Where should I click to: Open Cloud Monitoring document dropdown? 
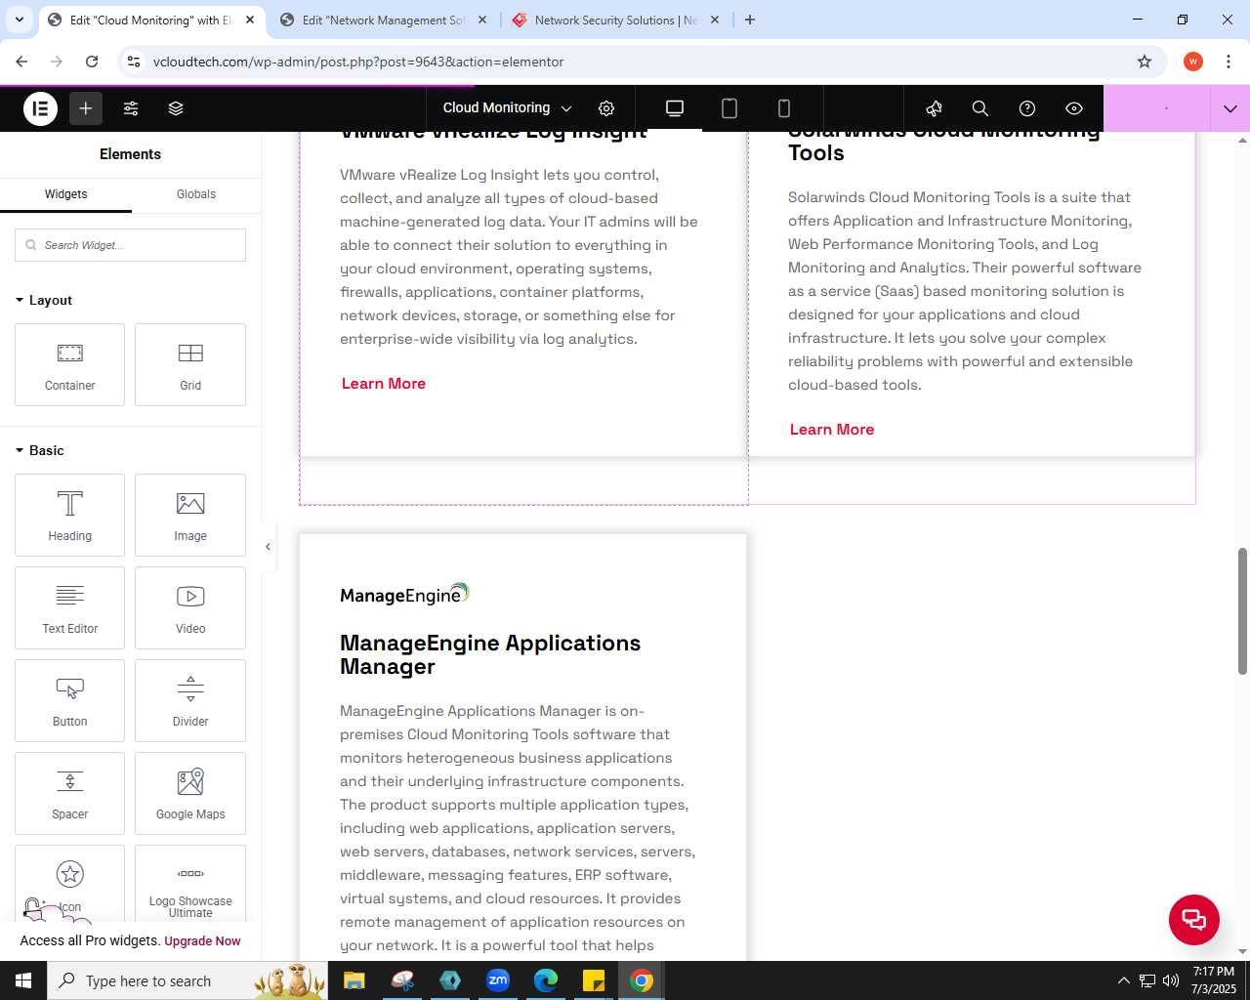(507, 108)
